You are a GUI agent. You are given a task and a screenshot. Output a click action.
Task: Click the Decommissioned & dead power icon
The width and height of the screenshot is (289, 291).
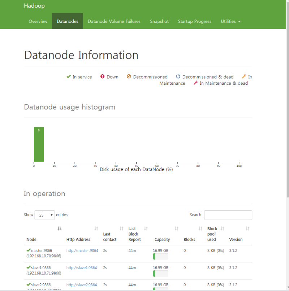tap(178, 76)
